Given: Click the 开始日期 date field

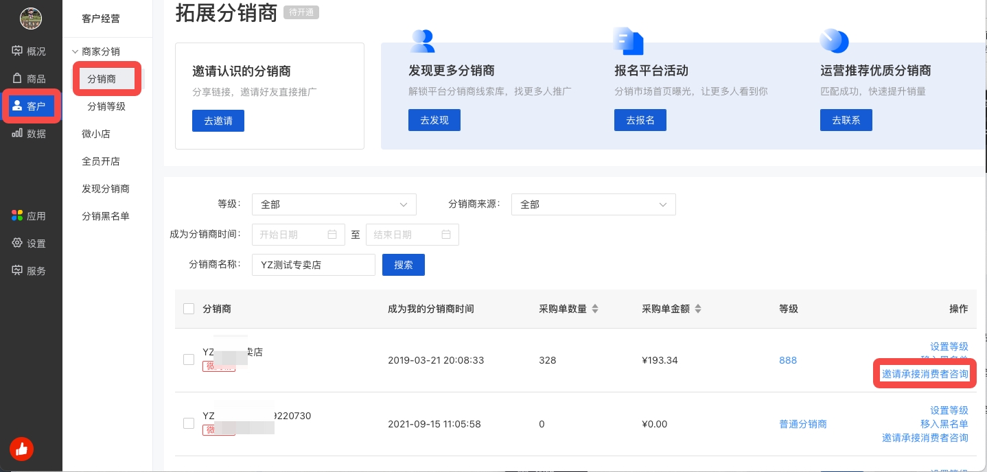Looking at the screenshot, I should [299, 235].
